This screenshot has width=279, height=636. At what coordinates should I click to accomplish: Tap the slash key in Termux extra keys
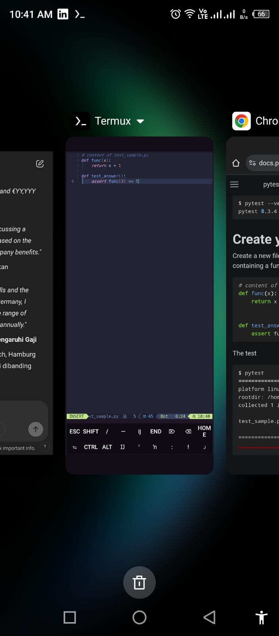tap(107, 431)
